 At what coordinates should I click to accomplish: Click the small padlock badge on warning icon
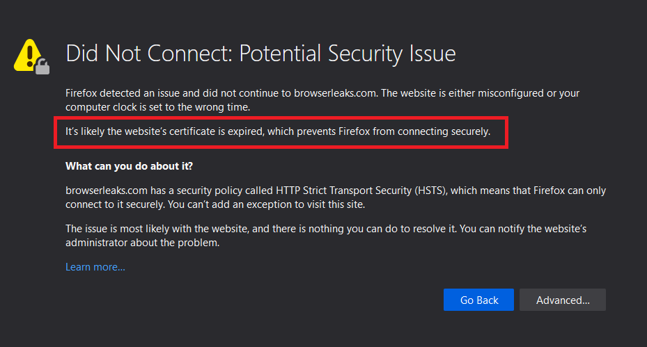pyautogui.click(x=43, y=67)
